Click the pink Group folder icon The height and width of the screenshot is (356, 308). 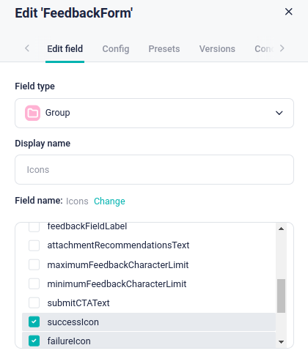tap(32, 113)
